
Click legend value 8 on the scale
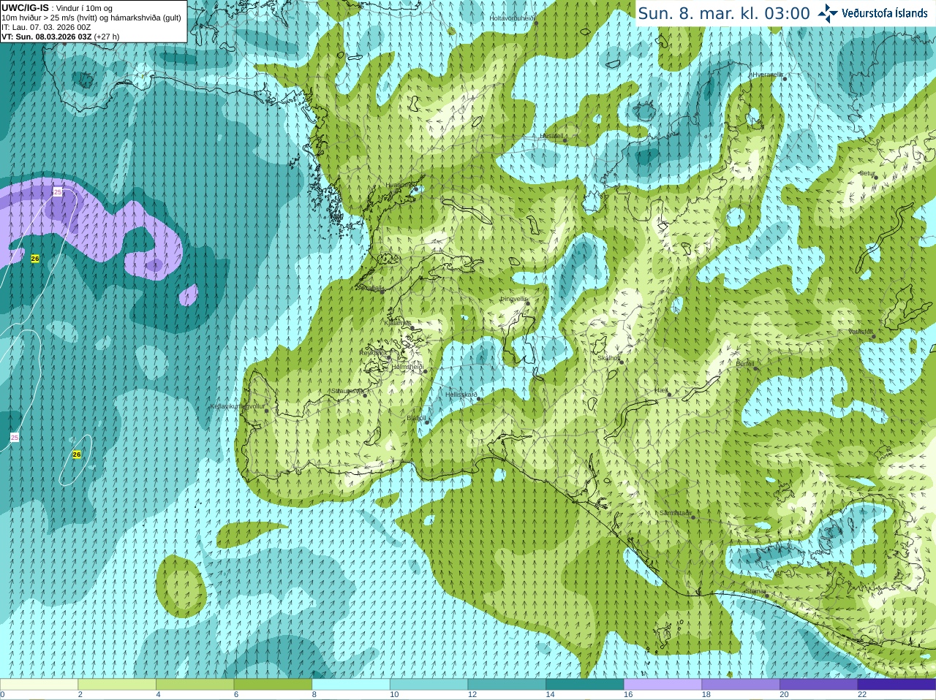(314, 695)
